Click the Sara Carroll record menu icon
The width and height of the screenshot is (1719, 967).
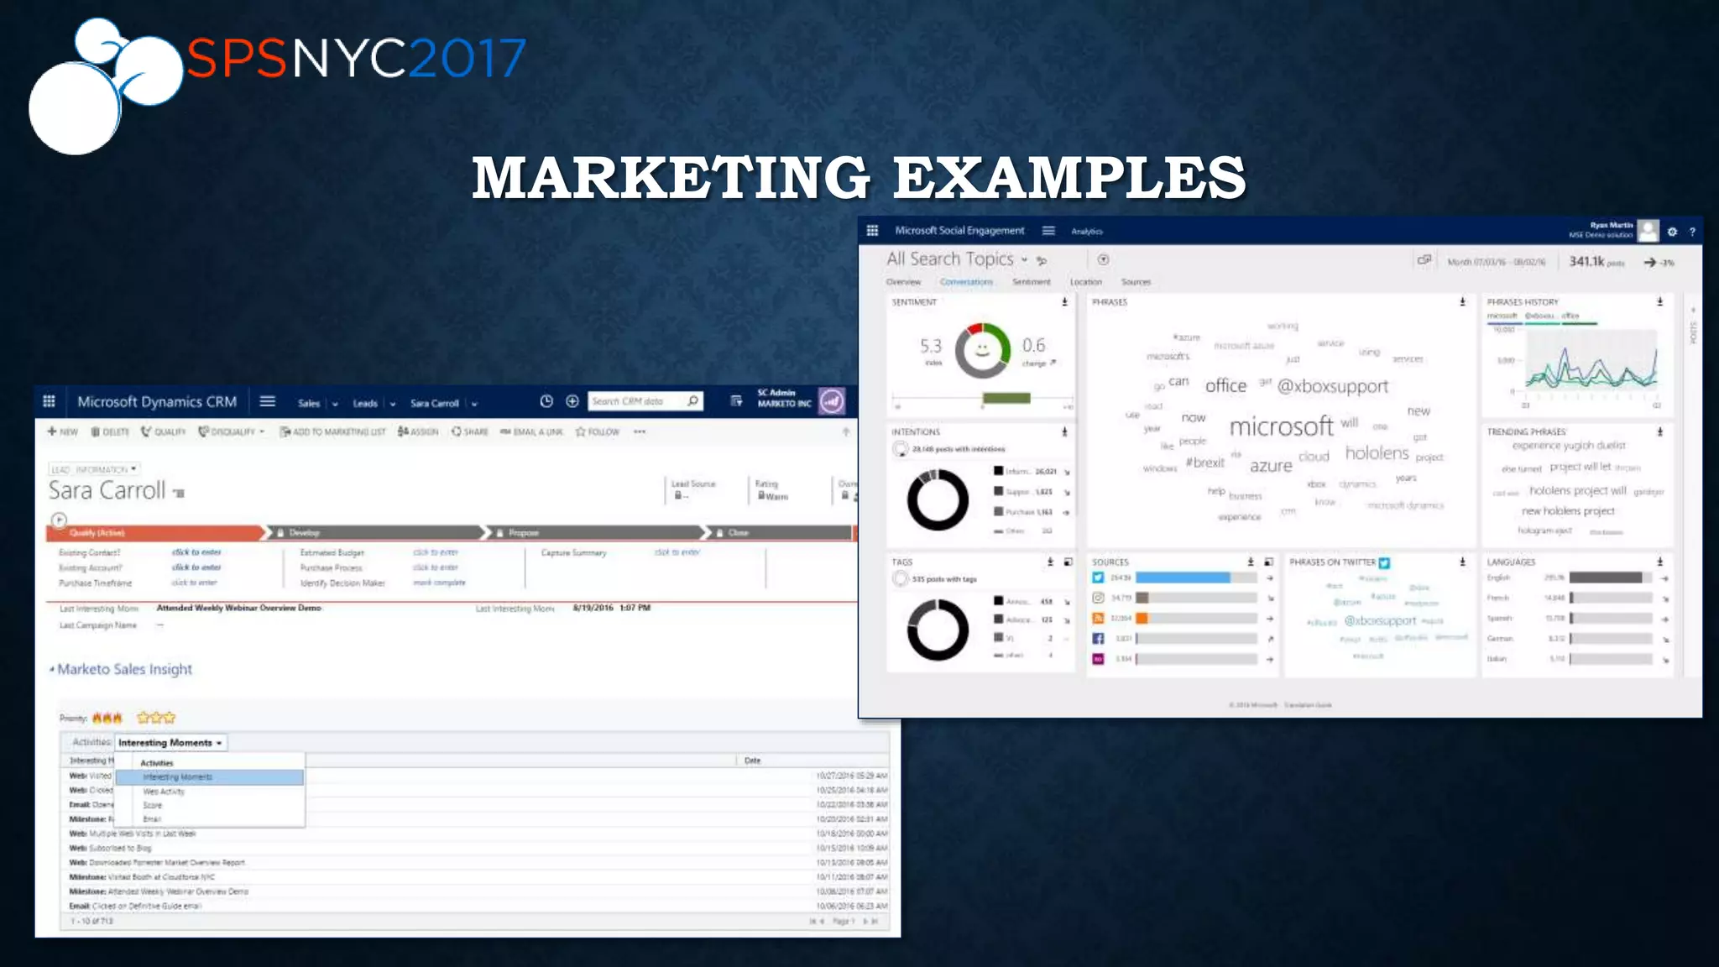click(x=179, y=493)
